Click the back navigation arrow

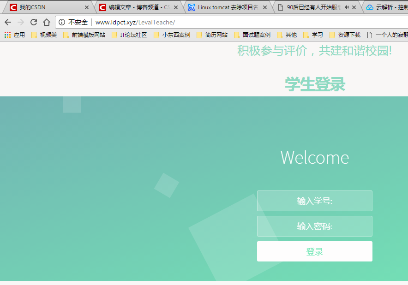click(7, 22)
